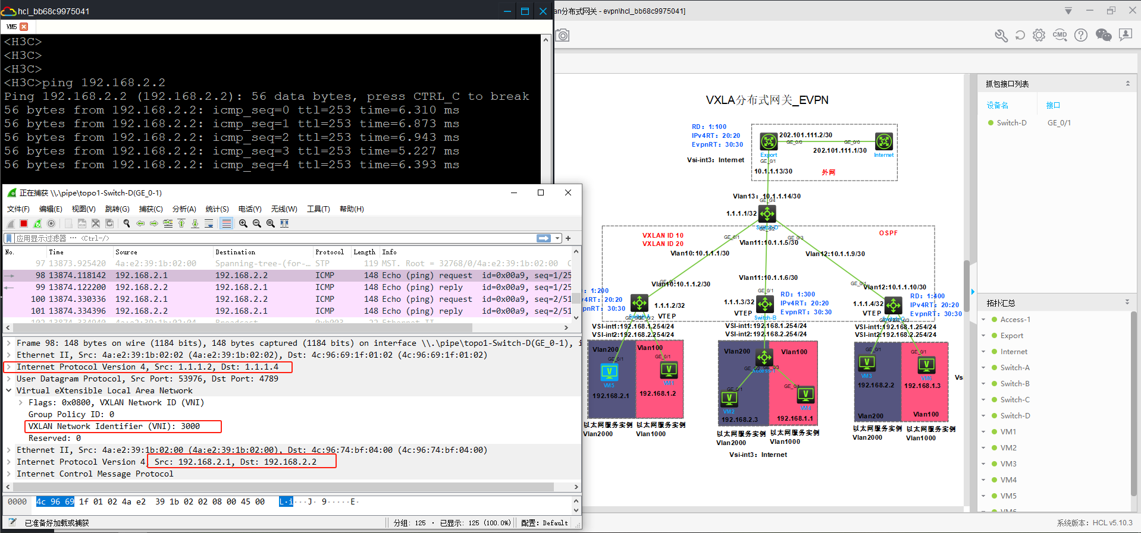Click the packet list horizontal scrollbar
This screenshot has height=533, width=1141.
243,327
